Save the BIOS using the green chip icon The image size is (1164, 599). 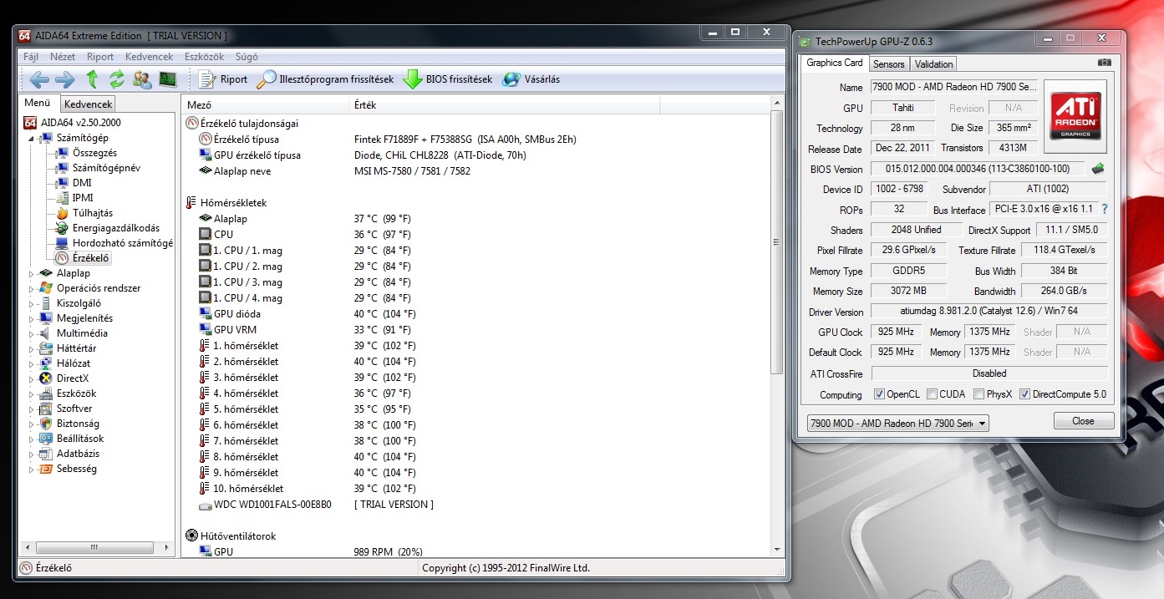click(x=1098, y=168)
